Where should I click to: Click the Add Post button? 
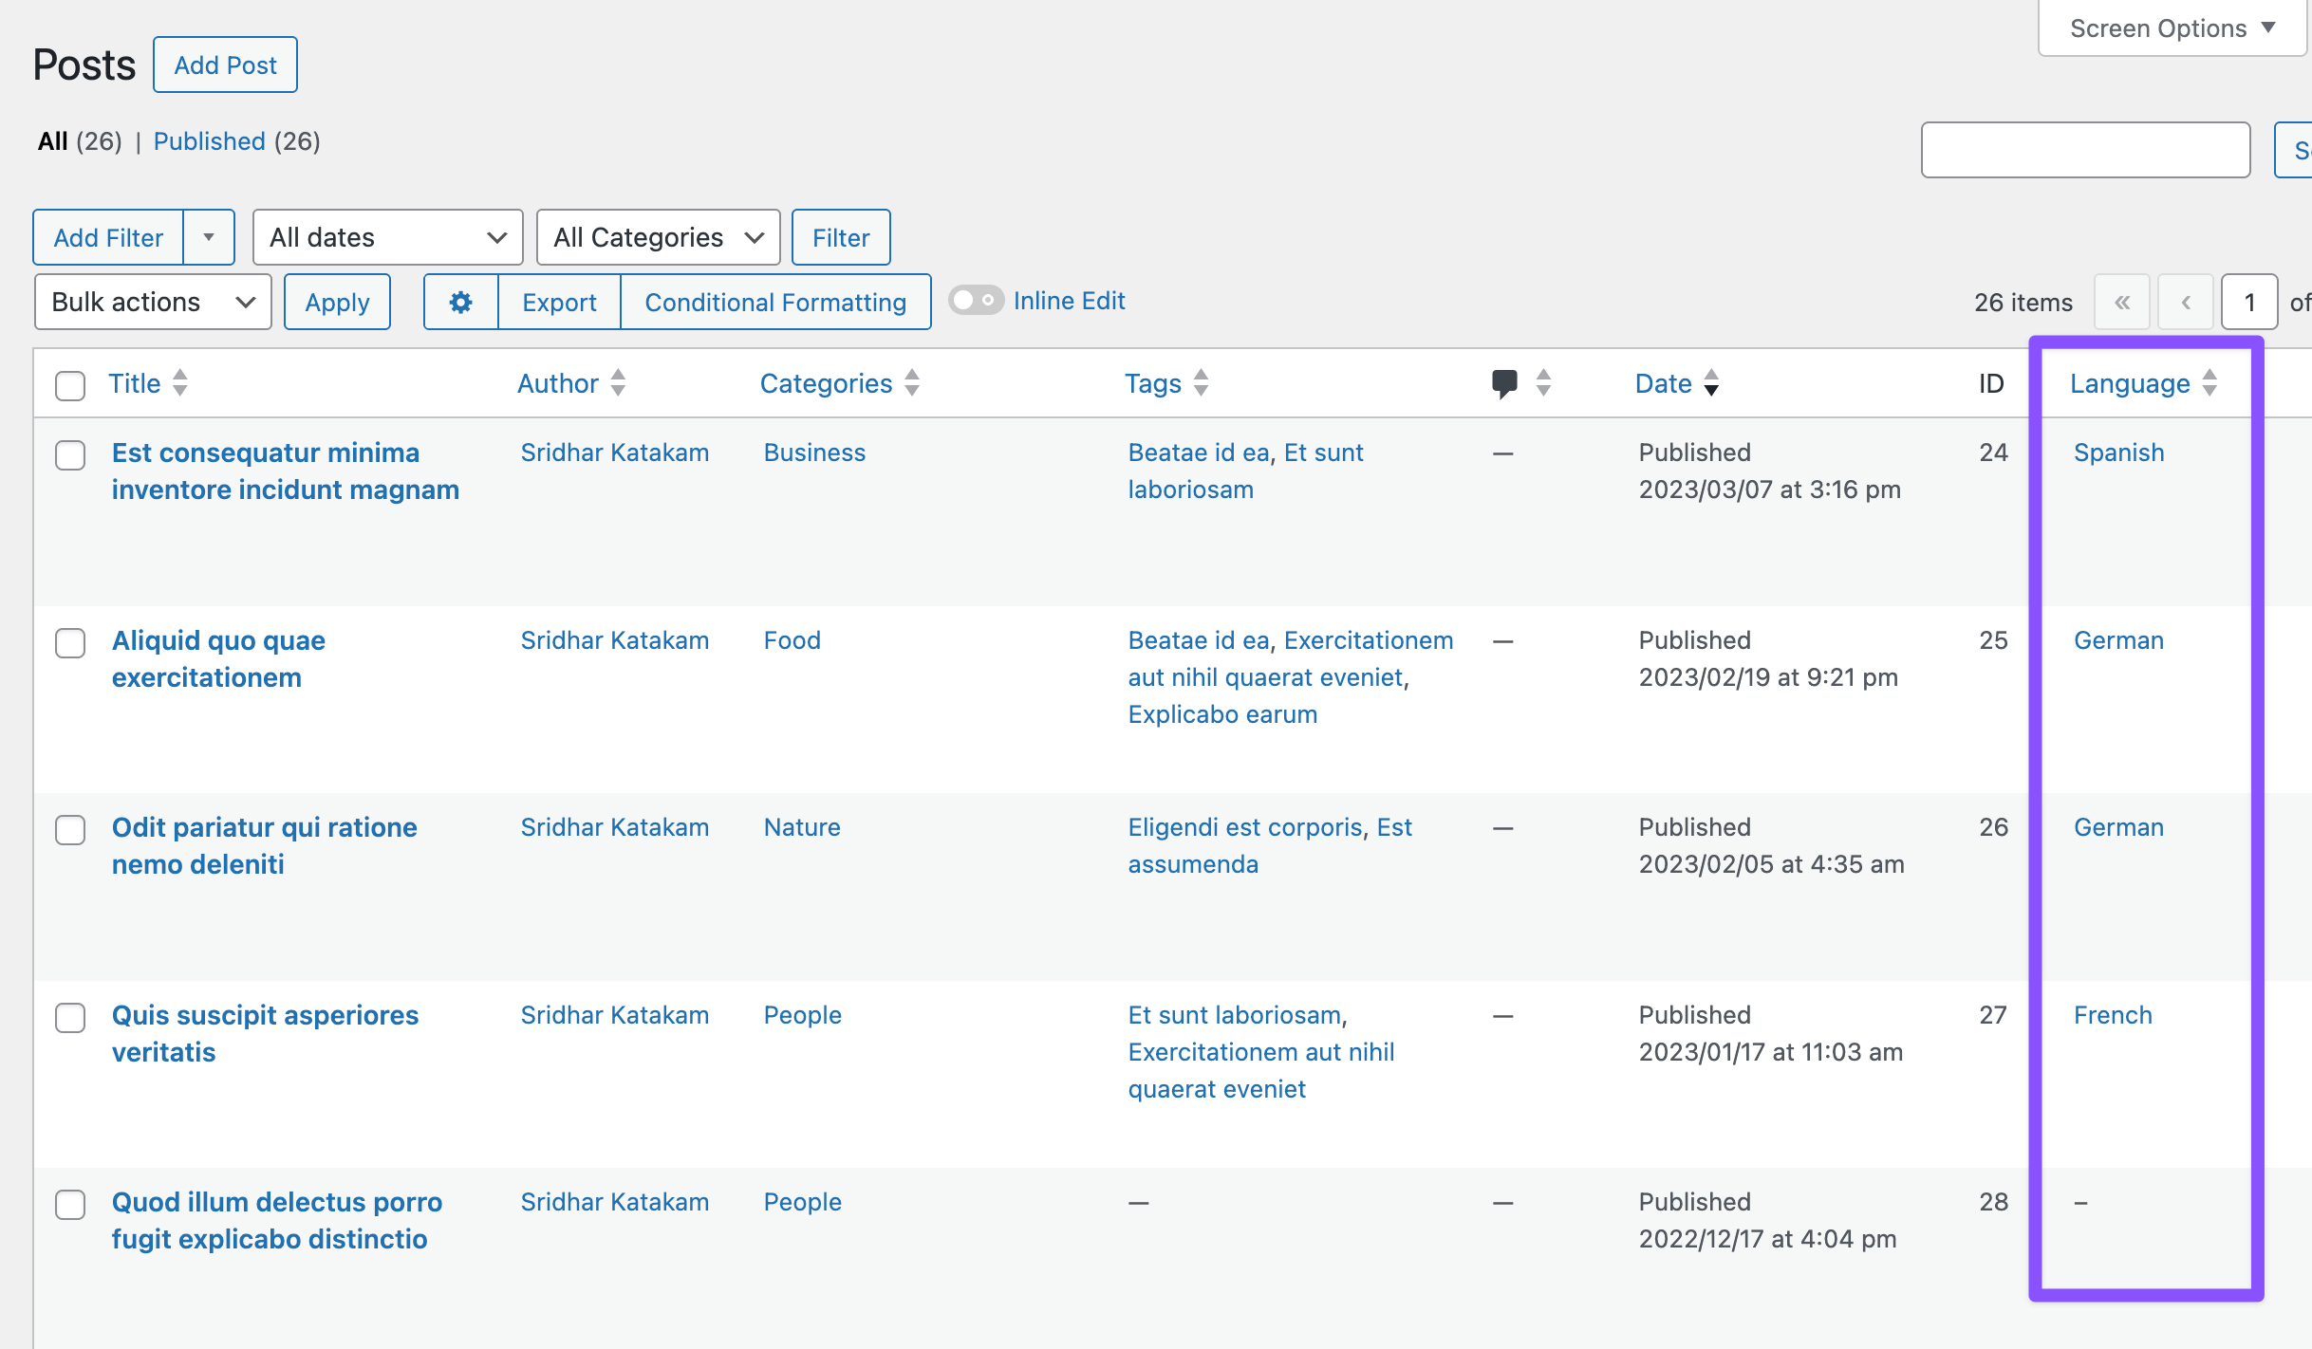(225, 65)
